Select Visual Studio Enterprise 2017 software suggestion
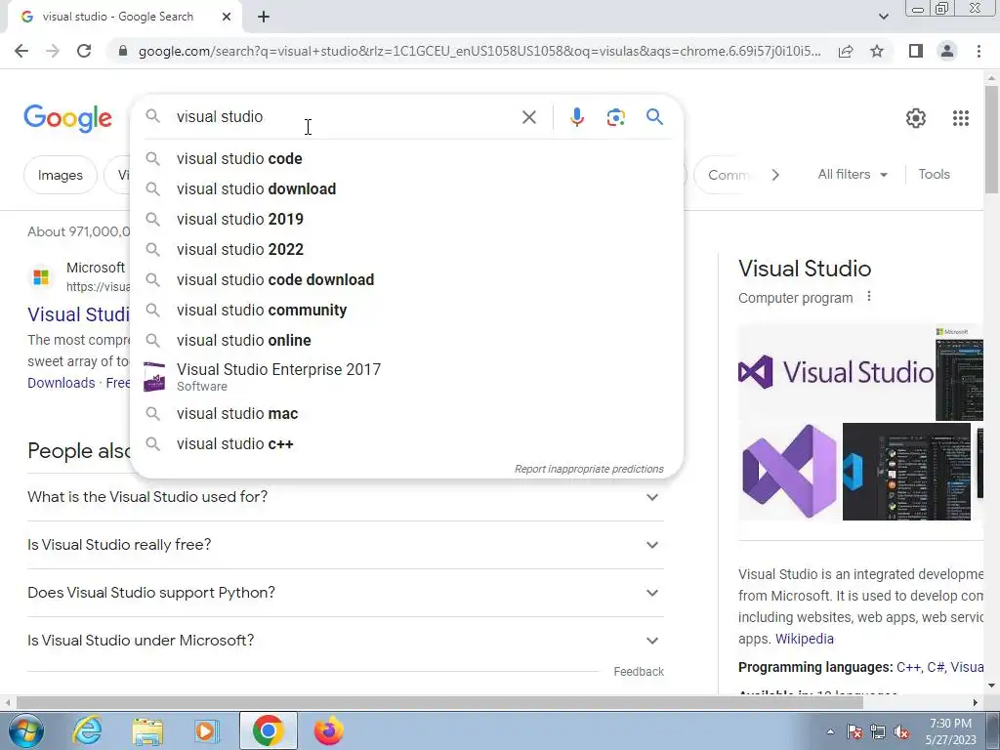The height and width of the screenshot is (750, 1000). tap(406, 377)
